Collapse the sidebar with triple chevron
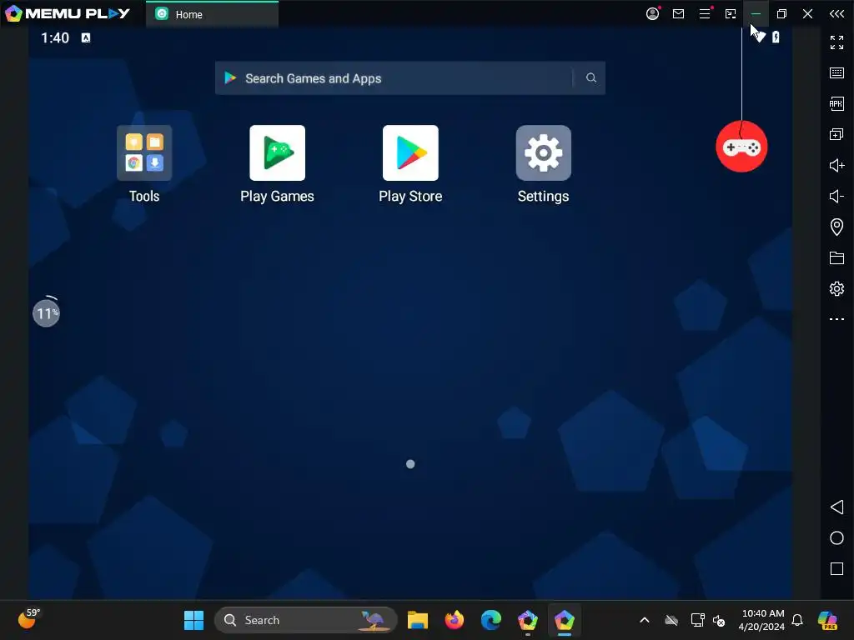Image resolution: width=854 pixels, height=640 pixels. click(836, 13)
